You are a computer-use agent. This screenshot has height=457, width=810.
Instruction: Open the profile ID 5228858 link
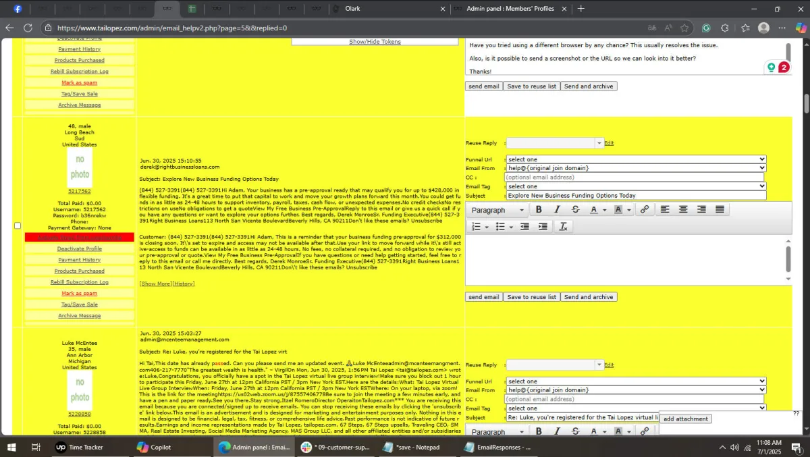[x=80, y=414]
